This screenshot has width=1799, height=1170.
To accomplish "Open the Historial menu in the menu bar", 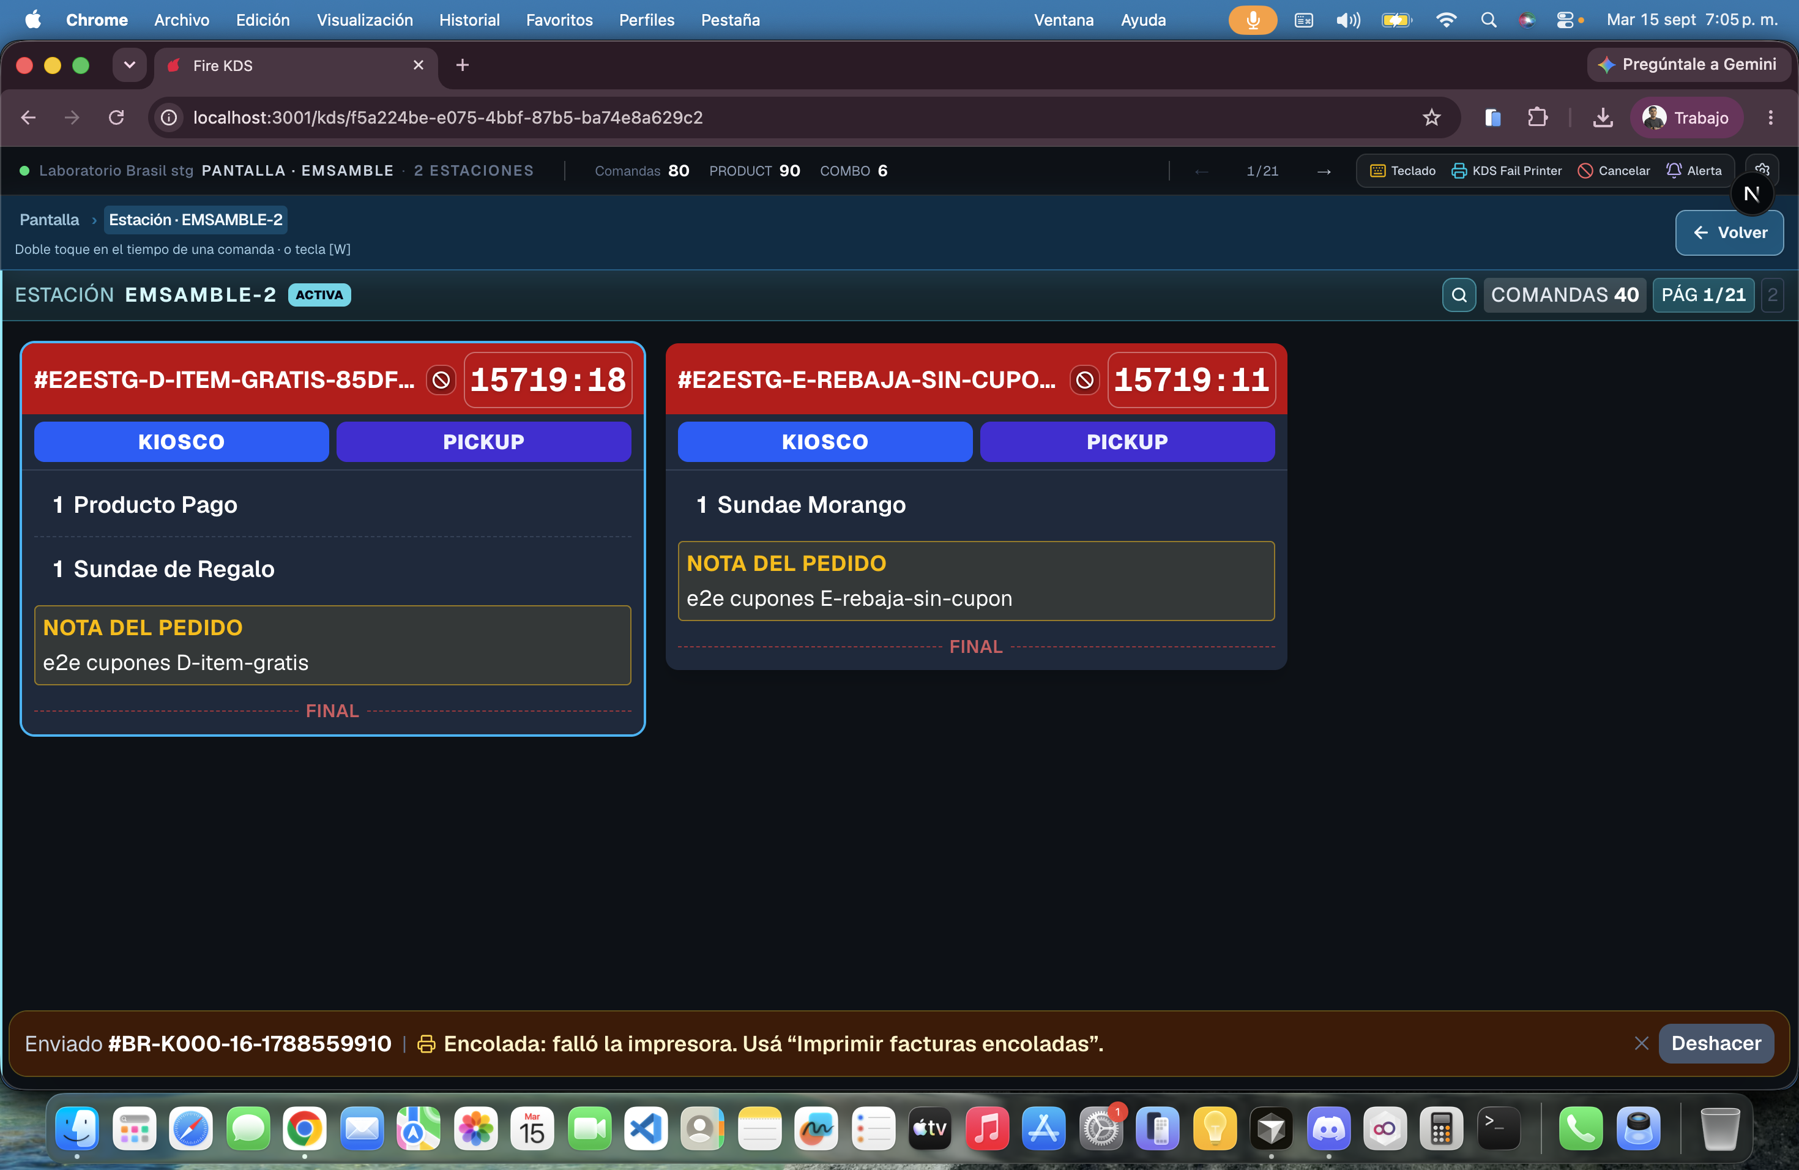I will (469, 20).
